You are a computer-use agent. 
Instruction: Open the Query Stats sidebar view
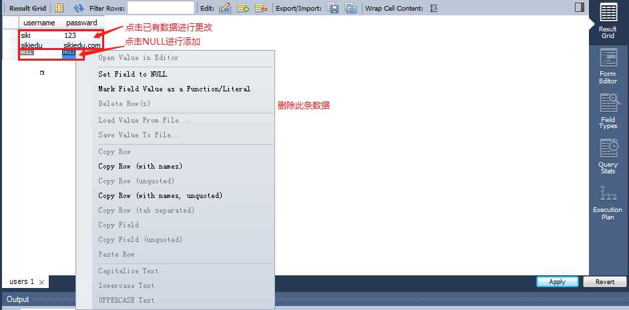coord(608,156)
